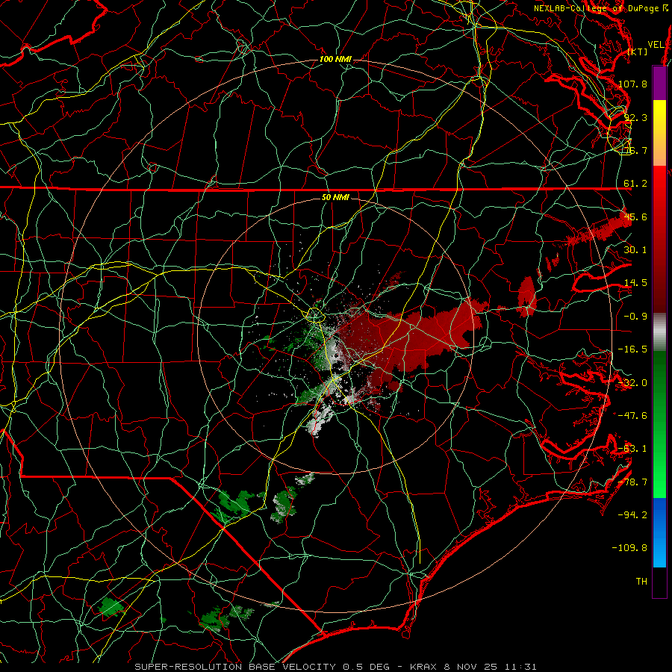Click the -94.2 velocity scale value
Screen dimensions: 672x672
pos(632,515)
